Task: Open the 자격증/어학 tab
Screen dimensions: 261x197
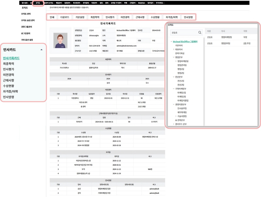Action: (172, 17)
